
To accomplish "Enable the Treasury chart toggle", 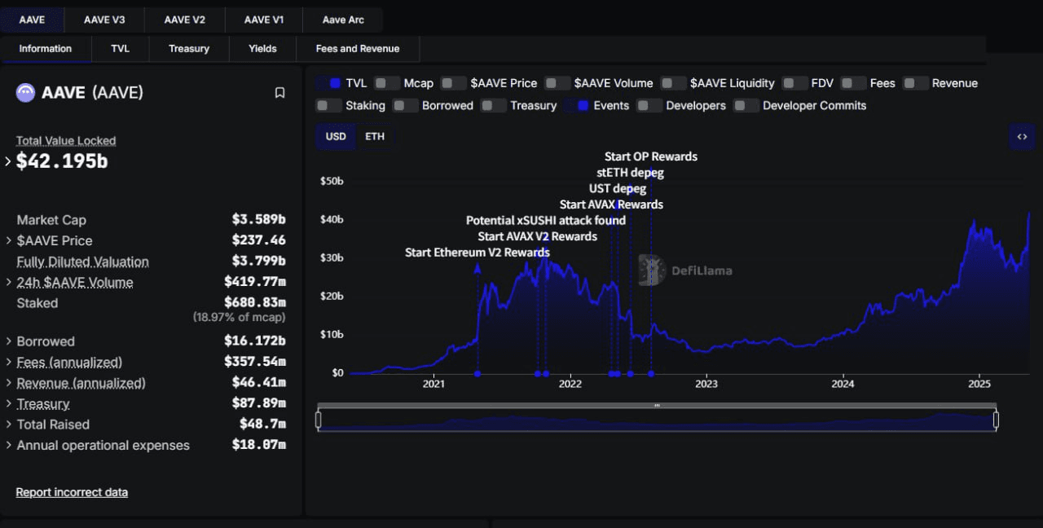I will (493, 105).
